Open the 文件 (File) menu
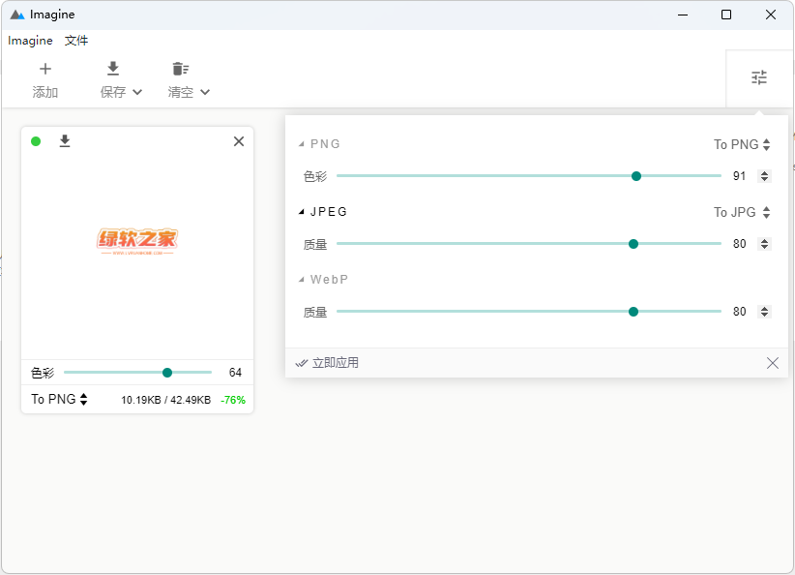 tap(76, 41)
